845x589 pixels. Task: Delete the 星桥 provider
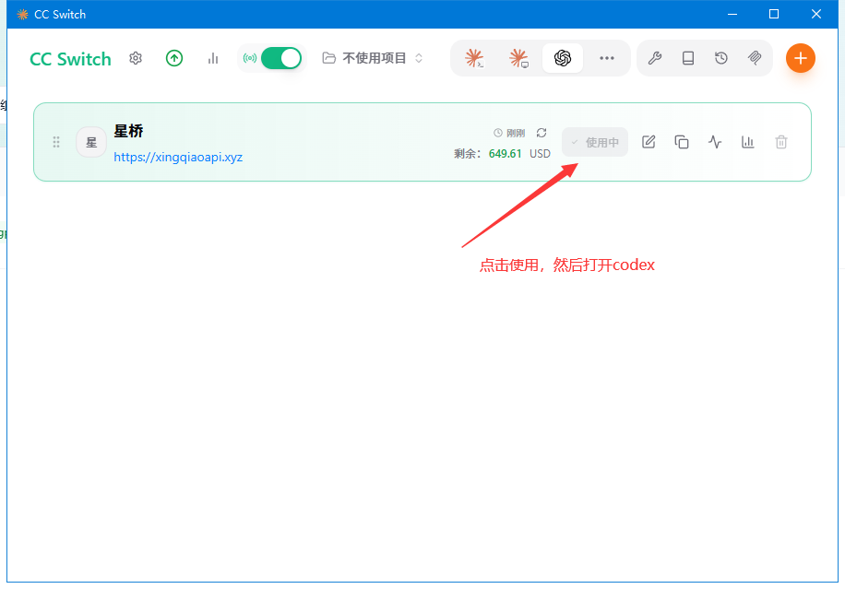pos(780,142)
